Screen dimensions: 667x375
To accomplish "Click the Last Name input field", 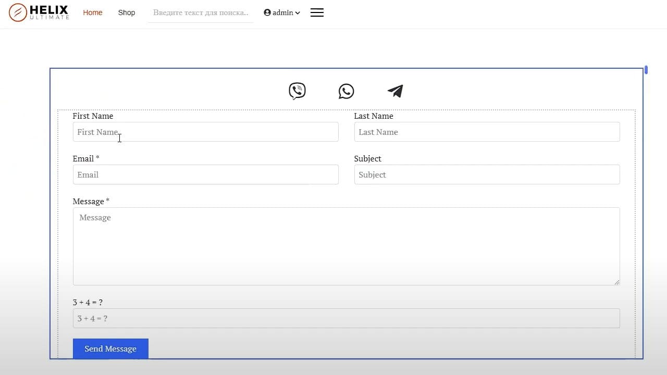I will tap(487, 132).
